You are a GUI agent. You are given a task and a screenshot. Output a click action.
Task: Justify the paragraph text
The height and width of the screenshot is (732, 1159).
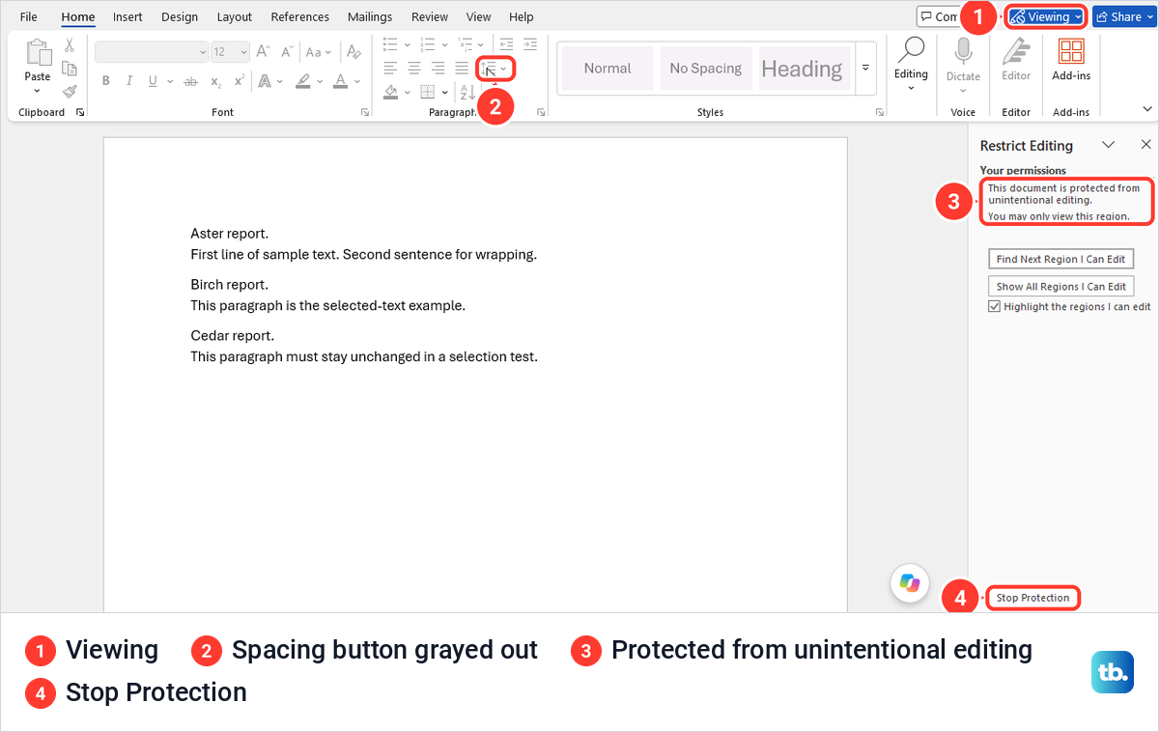(462, 68)
